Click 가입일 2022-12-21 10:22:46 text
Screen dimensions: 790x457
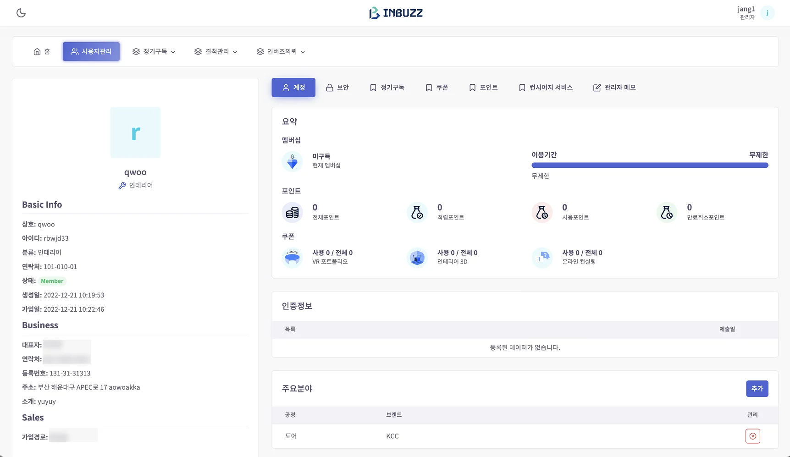[x=63, y=309]
